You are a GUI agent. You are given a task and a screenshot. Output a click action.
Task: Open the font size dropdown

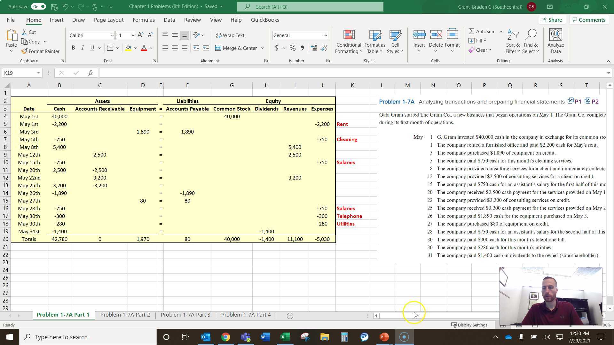tap(132, 35)
